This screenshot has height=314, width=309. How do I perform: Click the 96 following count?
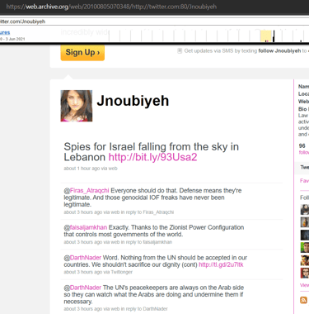(x=302, y=146)
